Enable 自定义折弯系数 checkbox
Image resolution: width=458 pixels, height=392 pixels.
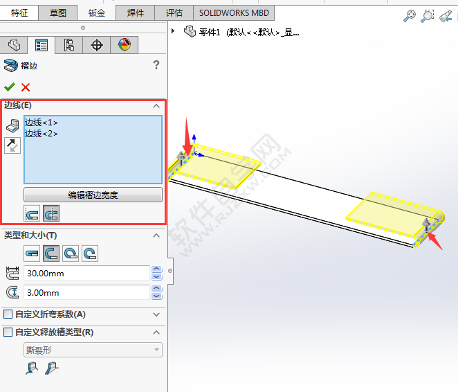coord(8,314)
